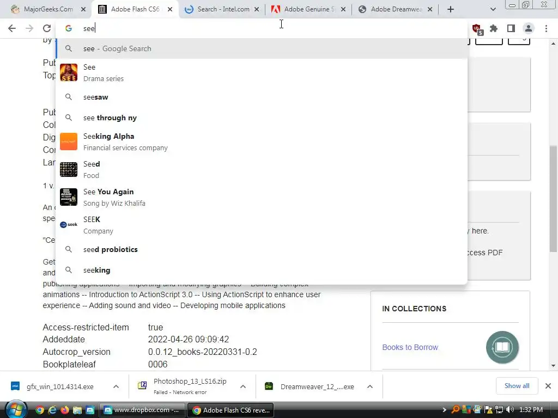The image size is (558, 418).
Task: Expand gfx_win_101.4314.exe download options
Action: click(x=116, y=386)
